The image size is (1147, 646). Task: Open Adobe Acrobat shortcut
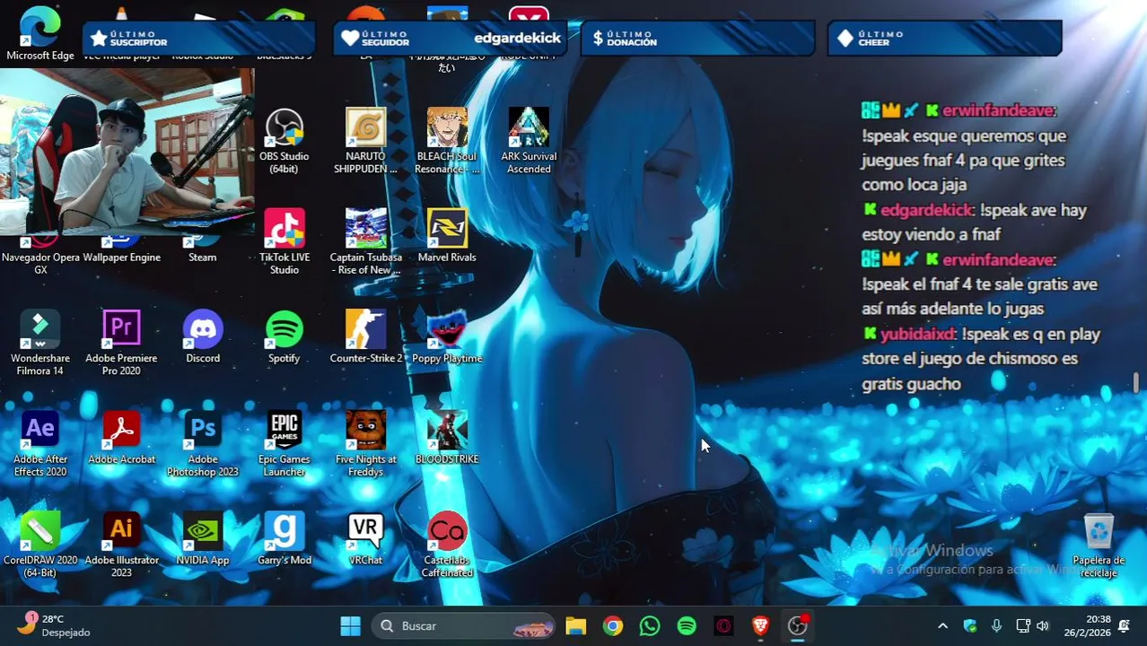click(x=121, y=439)
